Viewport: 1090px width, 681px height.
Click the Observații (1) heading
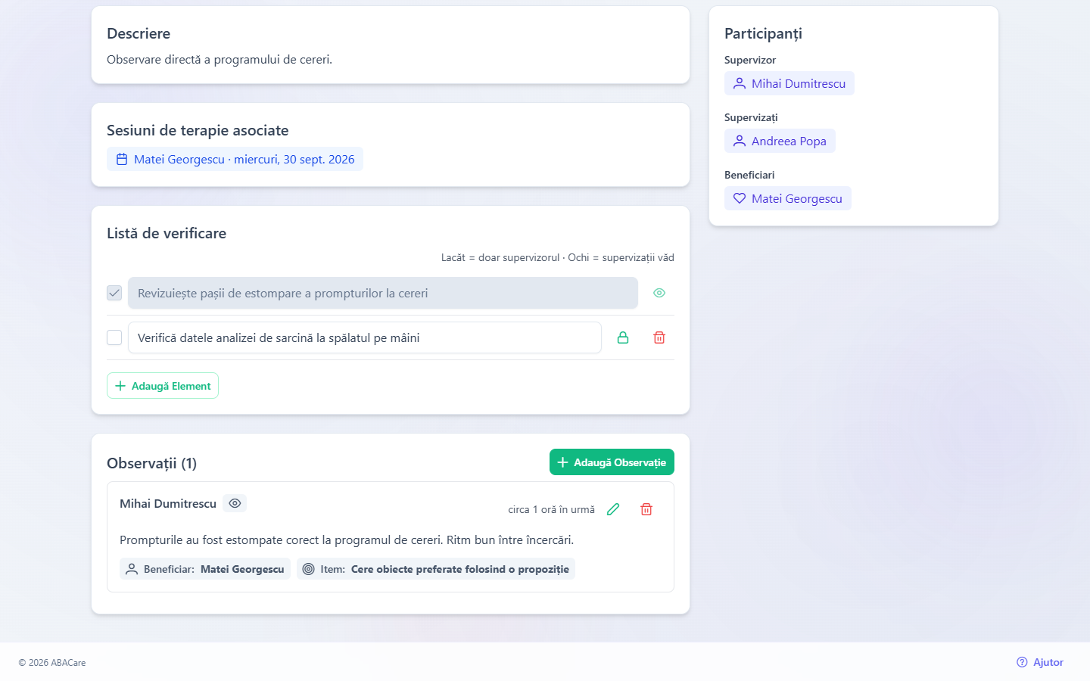151,463
